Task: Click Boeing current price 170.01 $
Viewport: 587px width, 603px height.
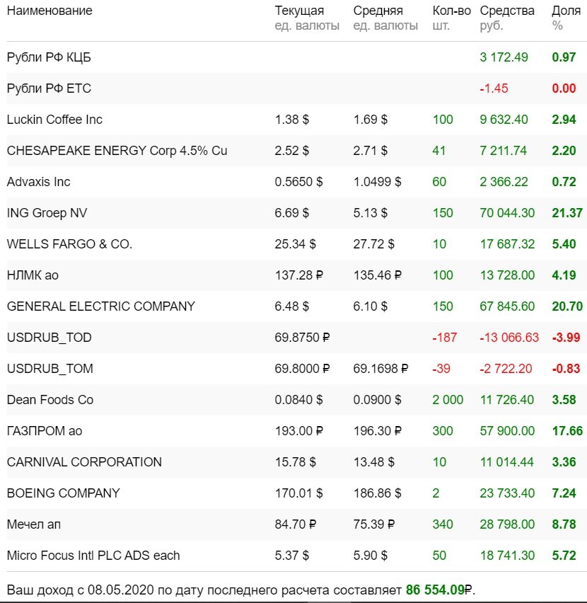Action: [298, 493]
